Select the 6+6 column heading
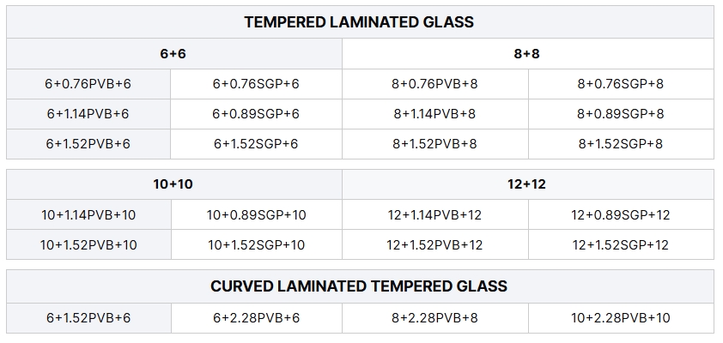723x343 pixels. (x=173, y=54)
